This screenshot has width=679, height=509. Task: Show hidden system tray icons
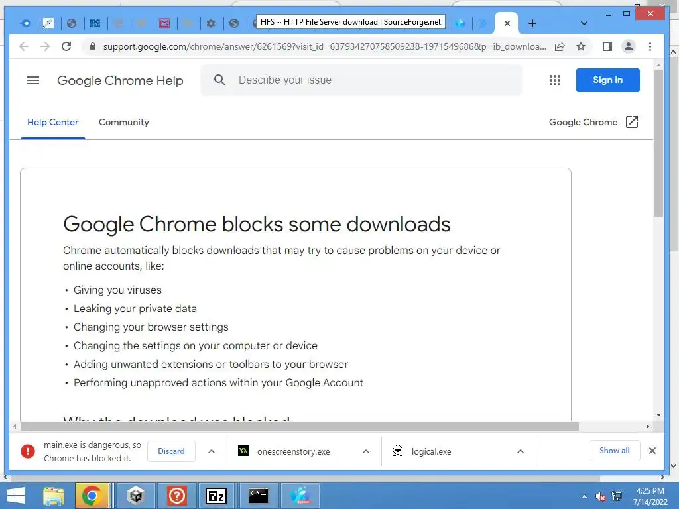(x=585, y=496)
